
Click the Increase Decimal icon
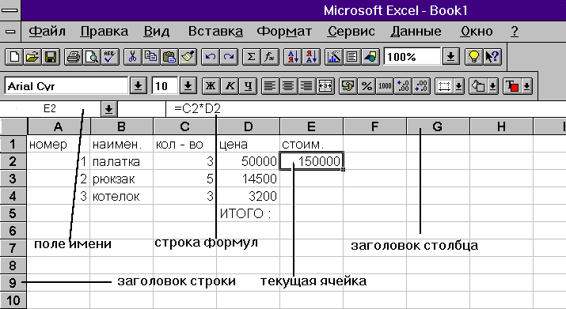coord(403,86)
